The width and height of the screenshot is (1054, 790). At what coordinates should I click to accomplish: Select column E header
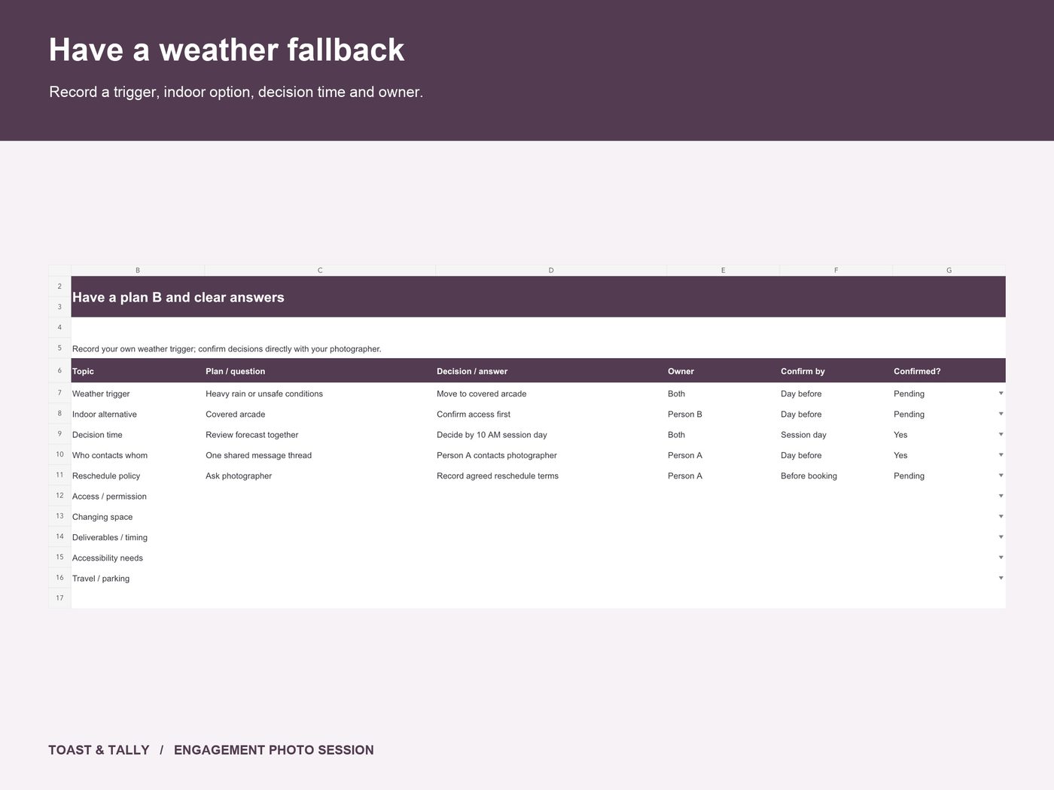coord(723,270)
